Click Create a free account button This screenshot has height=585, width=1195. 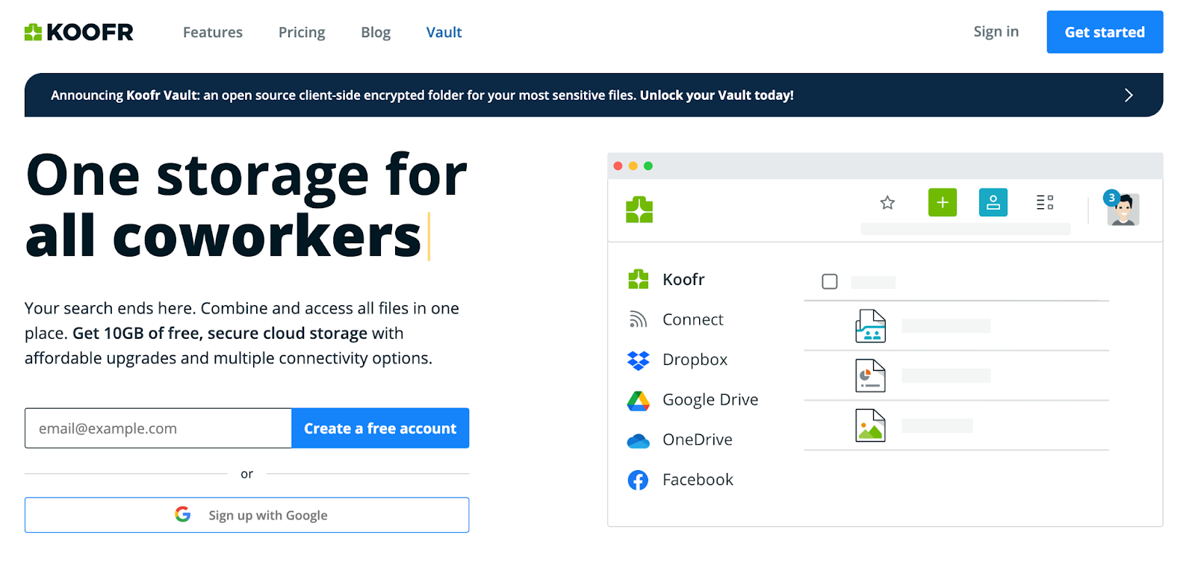point(380,428)
